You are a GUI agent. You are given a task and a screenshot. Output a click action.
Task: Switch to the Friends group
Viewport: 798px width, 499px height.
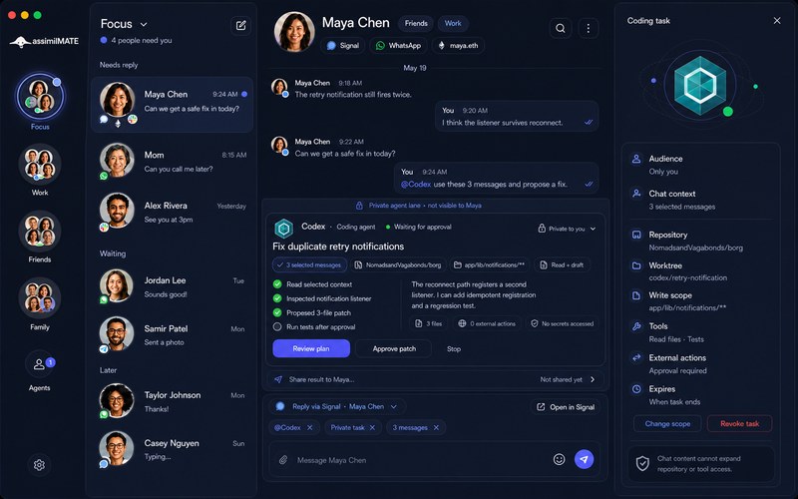pyautogui.click(x=40, y=238)
